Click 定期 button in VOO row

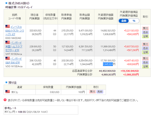pos(145,66)
